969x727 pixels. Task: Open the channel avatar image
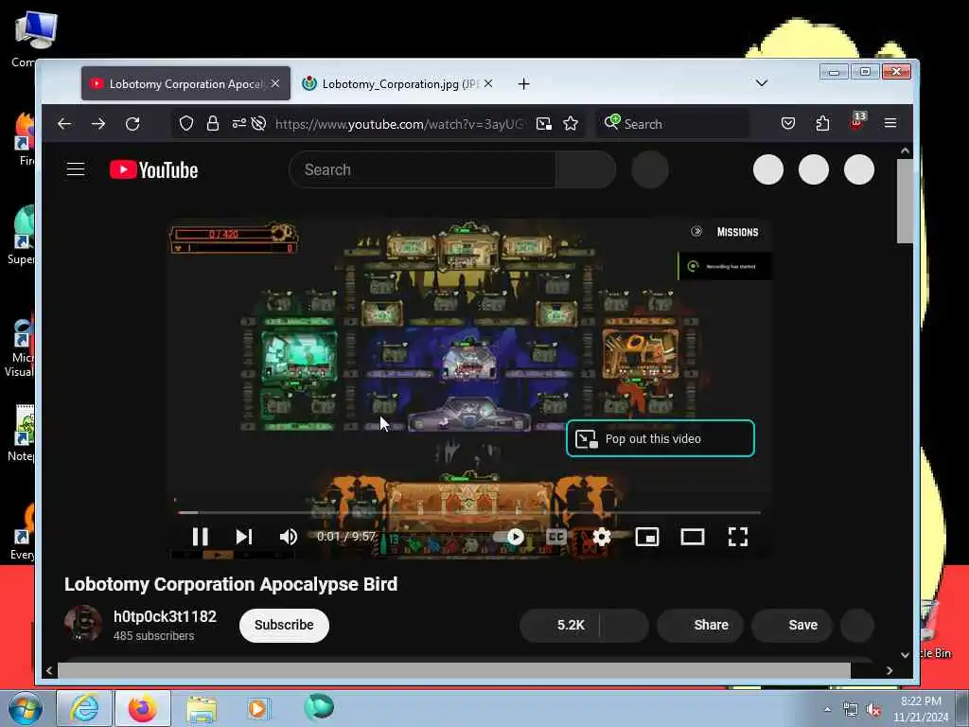point(83,624)
